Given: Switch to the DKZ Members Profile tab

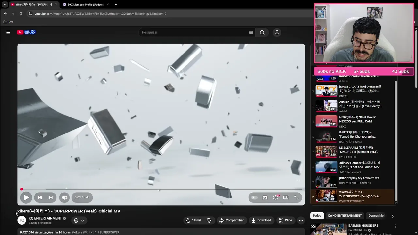Looking at the screenshot, I should [85, 5].
